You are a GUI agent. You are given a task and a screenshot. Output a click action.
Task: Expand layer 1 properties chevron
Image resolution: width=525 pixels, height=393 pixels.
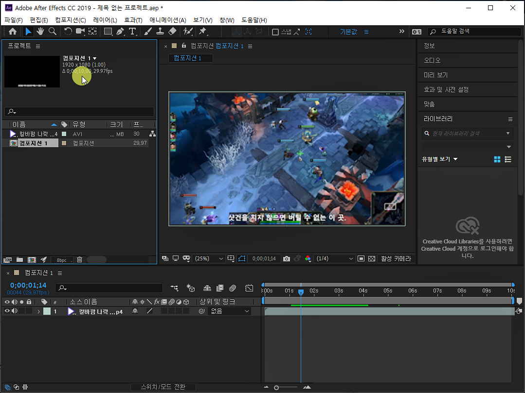38,311
